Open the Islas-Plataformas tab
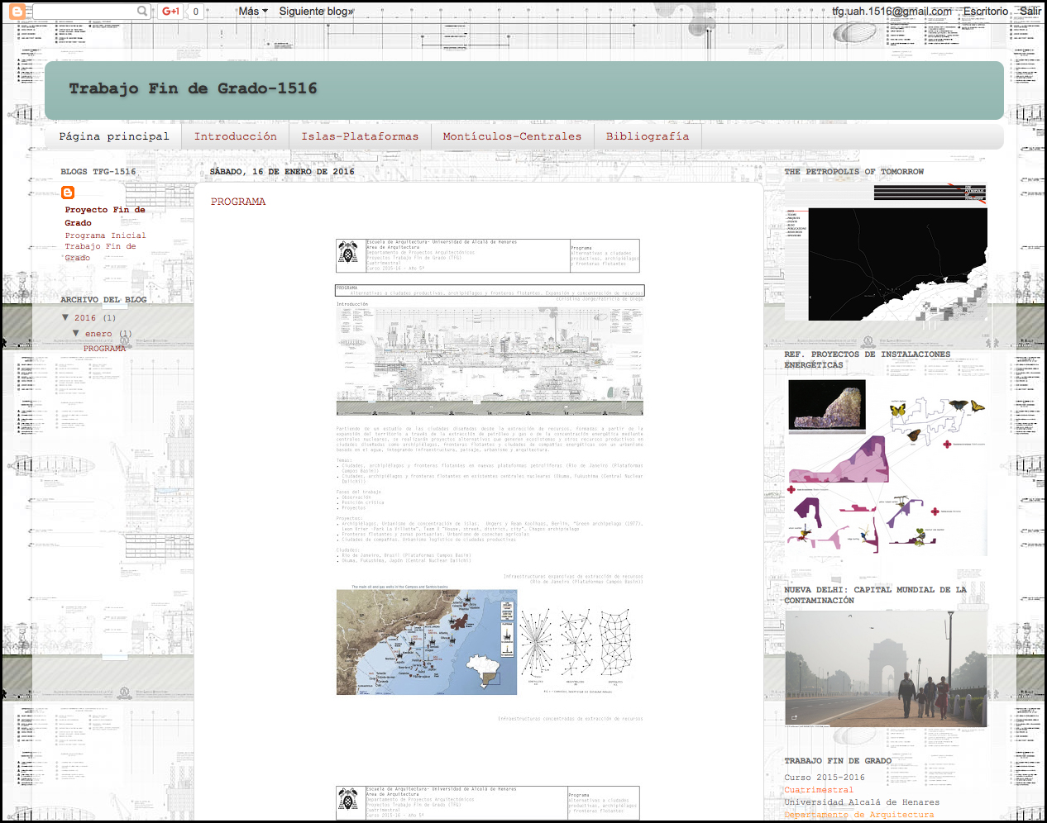 point(360,136)
